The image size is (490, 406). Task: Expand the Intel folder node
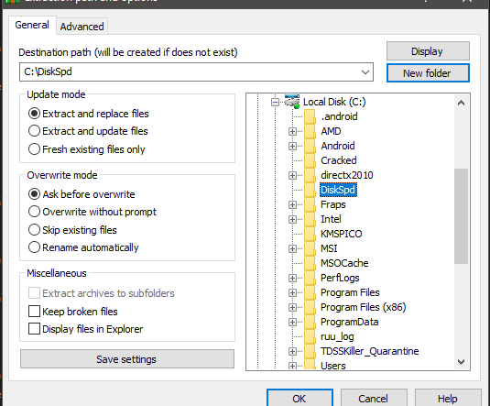(x=292, y=220)
